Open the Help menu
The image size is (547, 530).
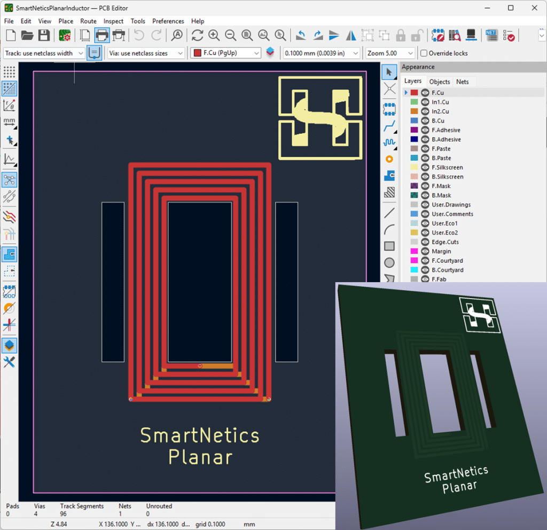coord(198,21)
